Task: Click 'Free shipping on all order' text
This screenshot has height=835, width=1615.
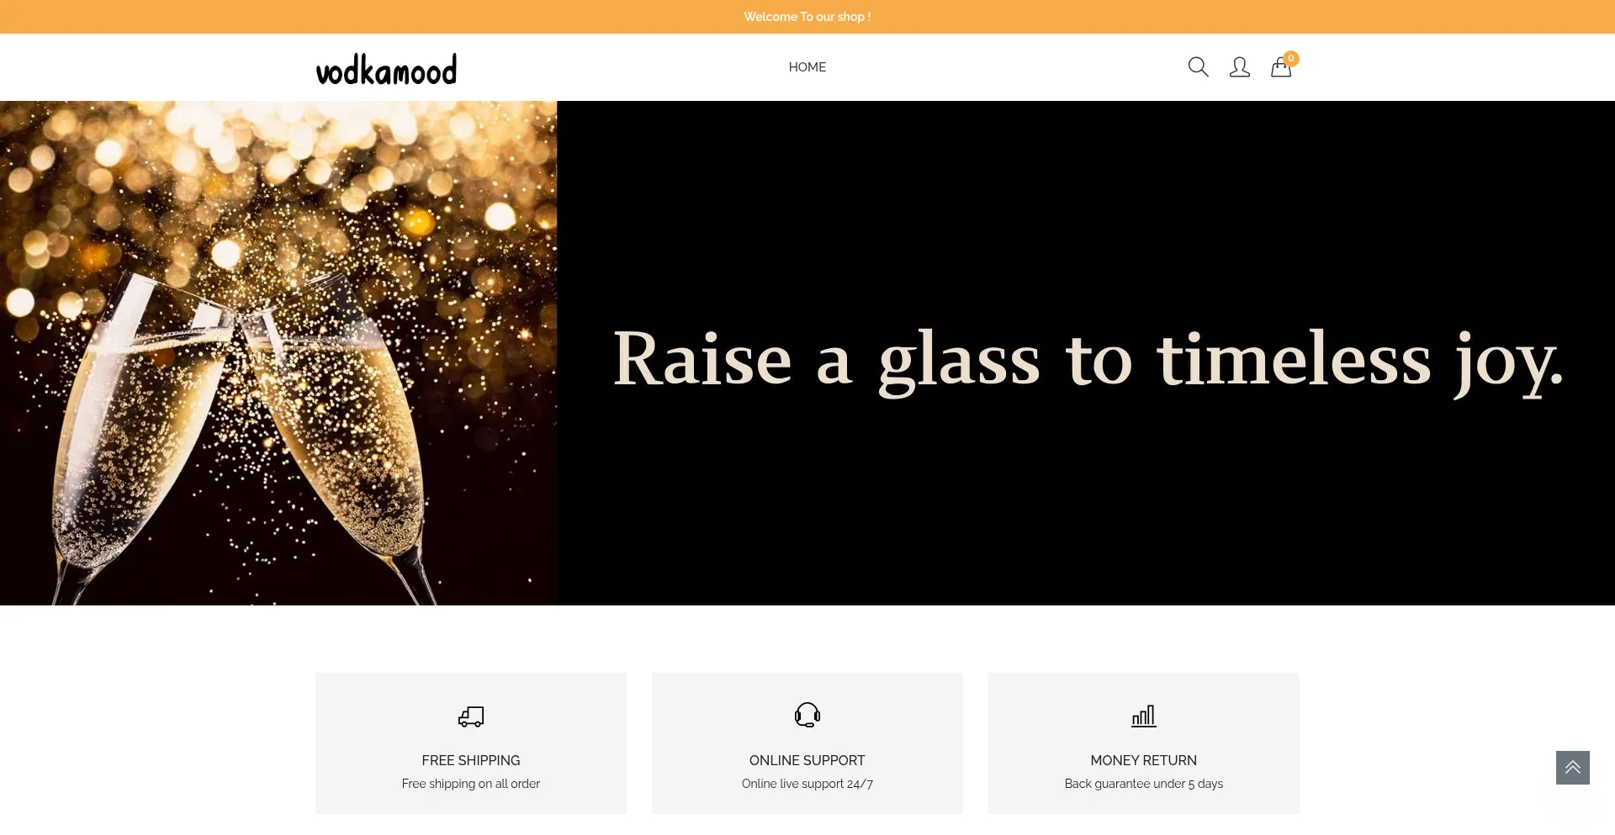Action: click(x=471, y=784)
